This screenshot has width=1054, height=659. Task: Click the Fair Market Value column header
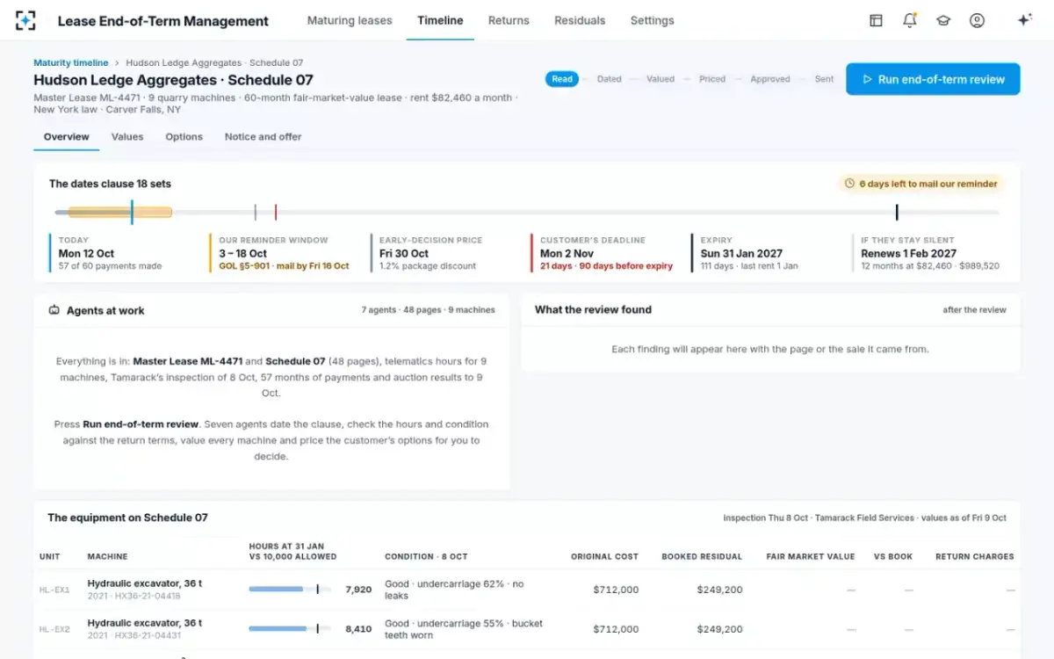click(811, 556)
